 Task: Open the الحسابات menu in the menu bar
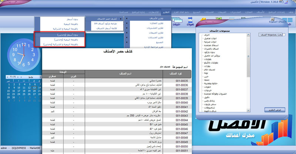pyautogui.click(x=209, y=12)
